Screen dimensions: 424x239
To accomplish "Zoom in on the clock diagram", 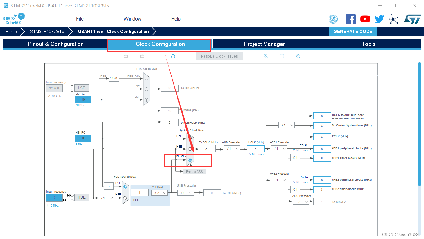I will [266, 56].
